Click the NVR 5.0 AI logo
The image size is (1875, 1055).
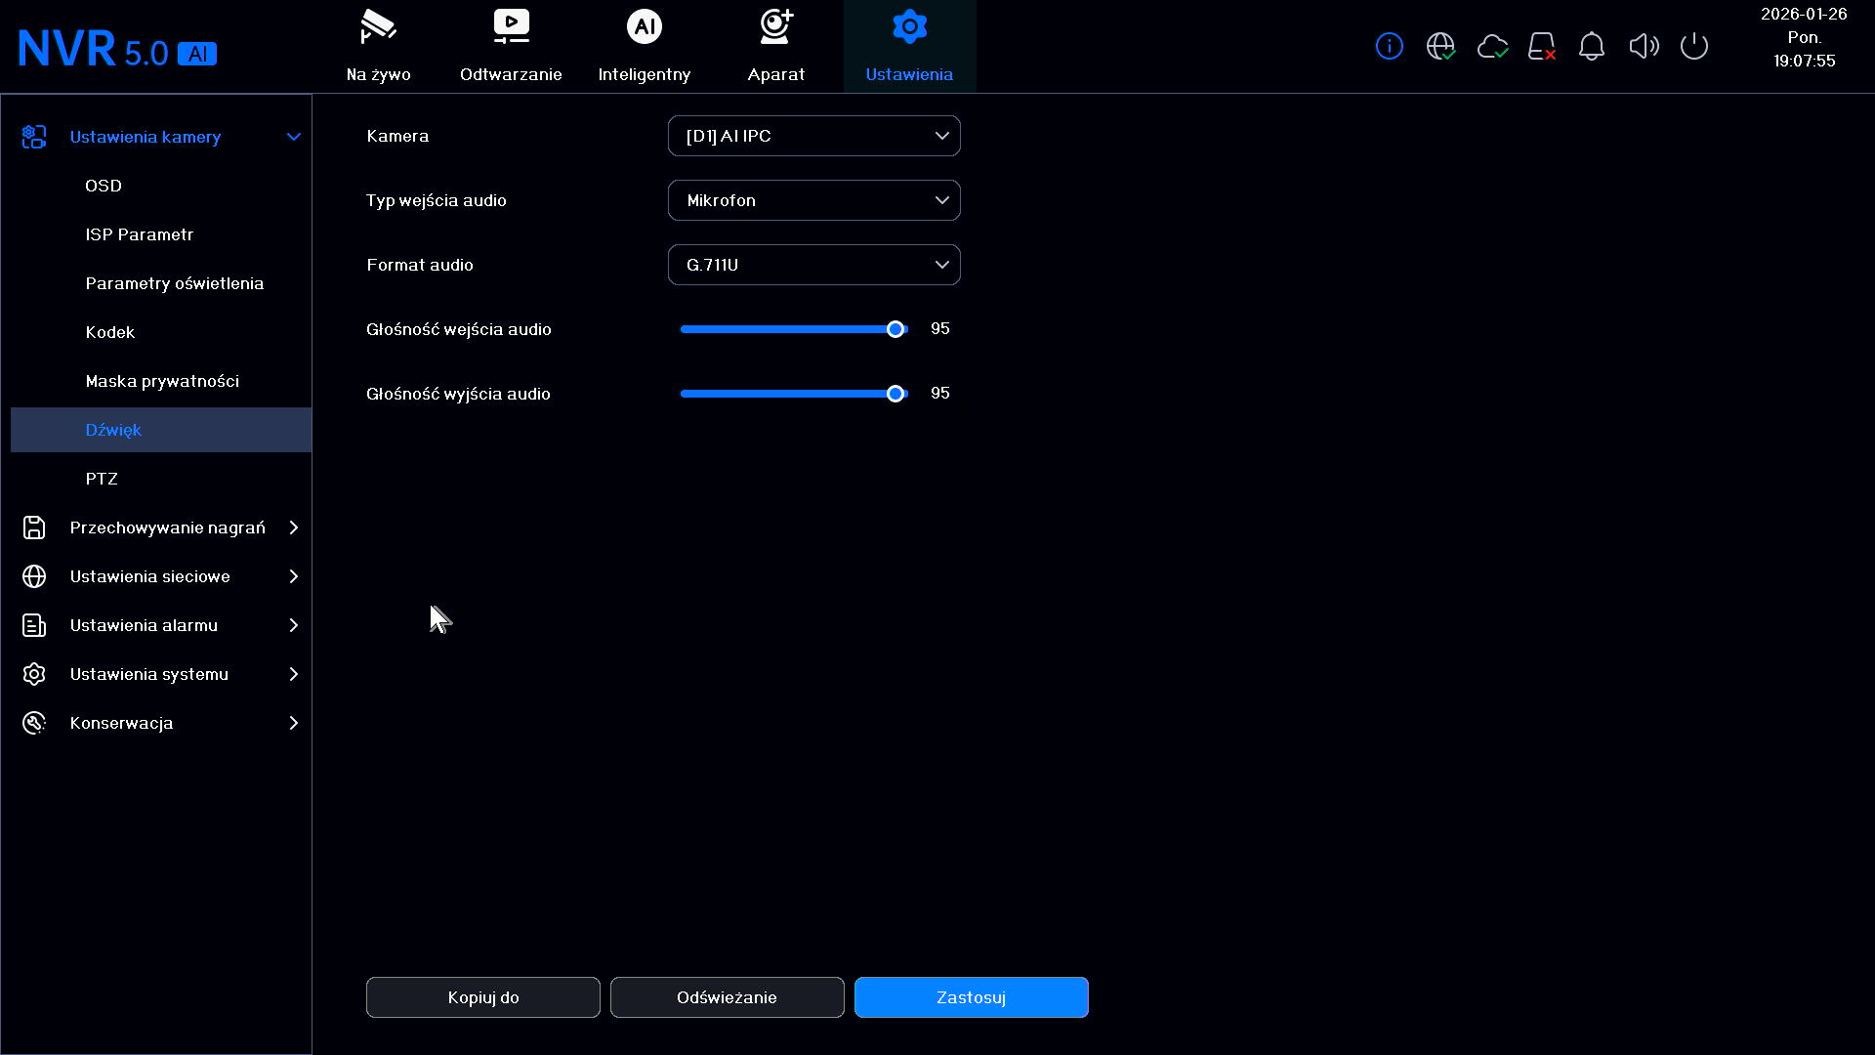[117, 49]
